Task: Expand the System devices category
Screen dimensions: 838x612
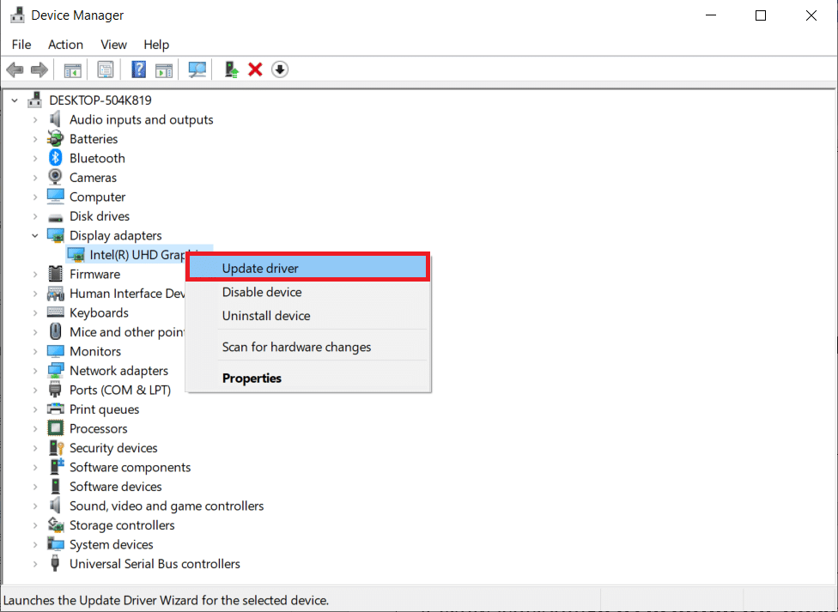Action: point(35,544)
